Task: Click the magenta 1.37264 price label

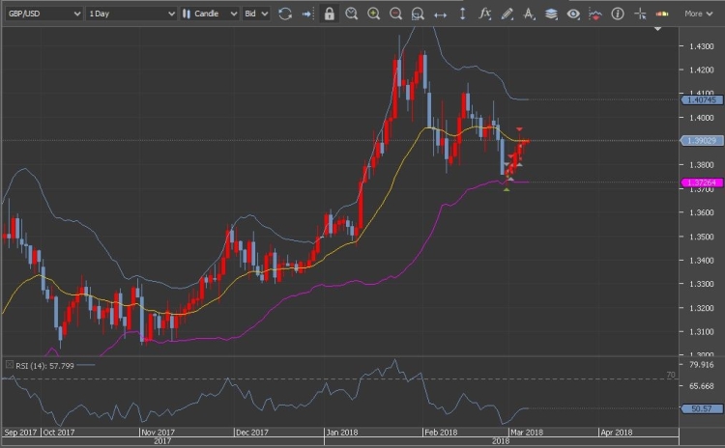Action: [x=698, y=182]
